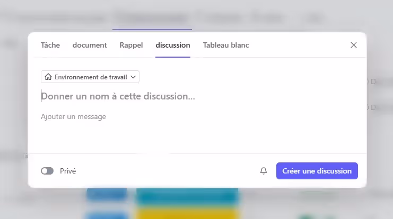Click the bell notification icon

tap(264, 171)
